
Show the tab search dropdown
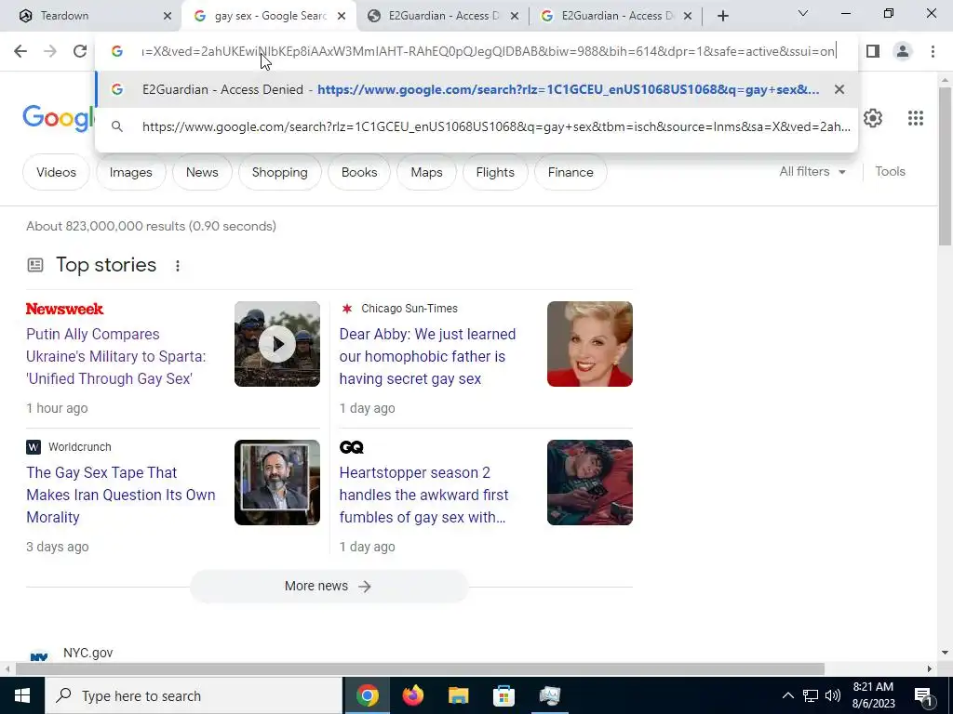803,13
